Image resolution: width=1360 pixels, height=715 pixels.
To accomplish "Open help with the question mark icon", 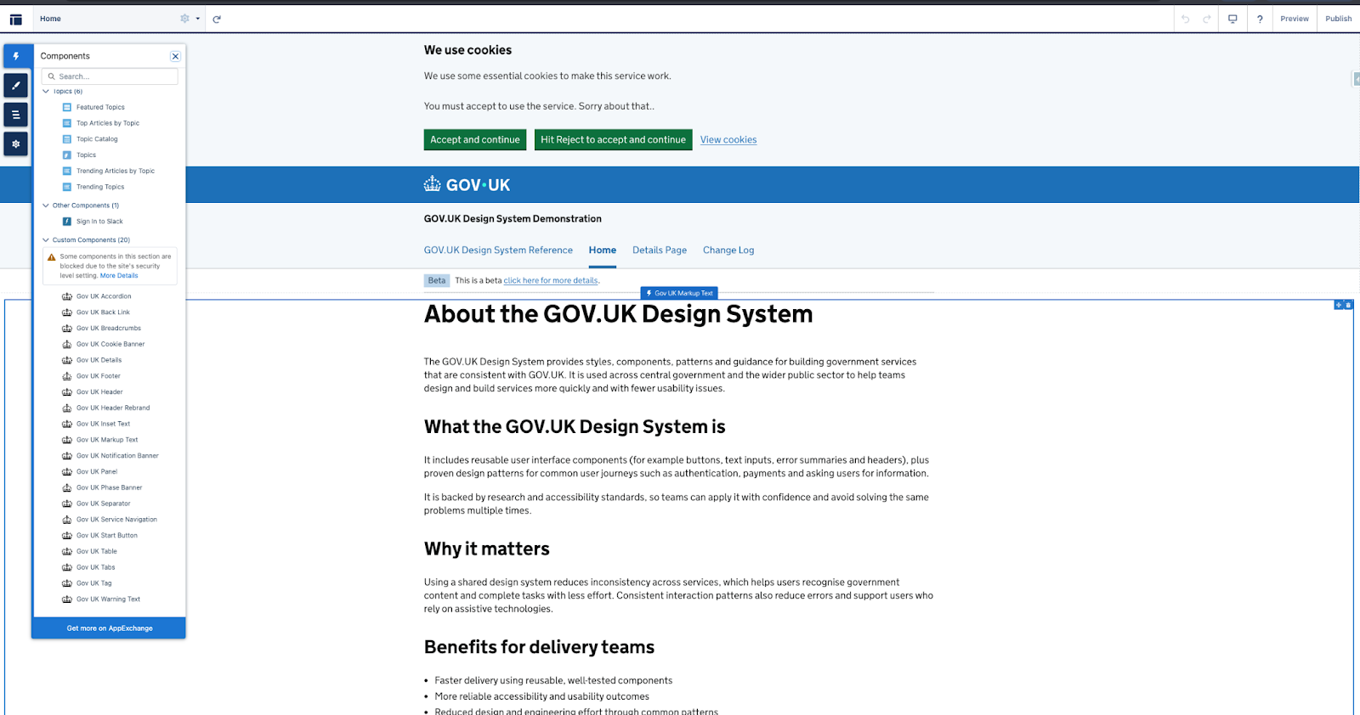I will (1260, 19).
